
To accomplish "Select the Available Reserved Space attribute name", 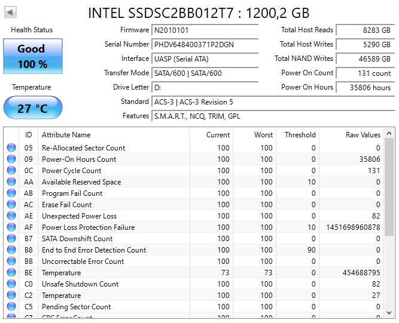I will click(81, 182).
